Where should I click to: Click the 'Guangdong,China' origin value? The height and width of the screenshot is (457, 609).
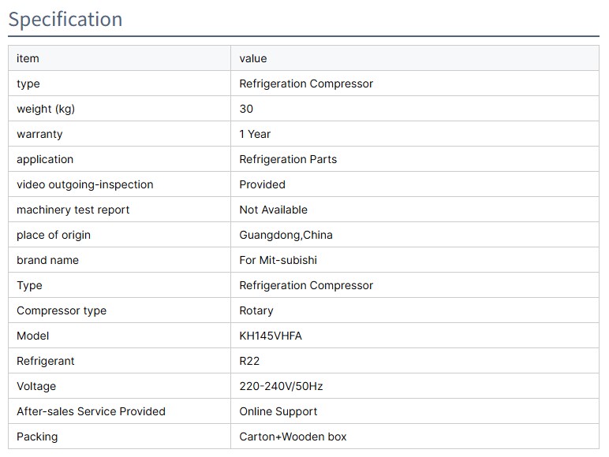tap(286, 235)
